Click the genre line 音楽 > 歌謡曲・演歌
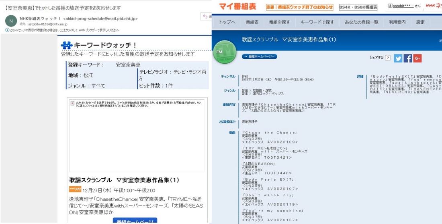This screenshot has width=442, height=224. tap(257, 90)
